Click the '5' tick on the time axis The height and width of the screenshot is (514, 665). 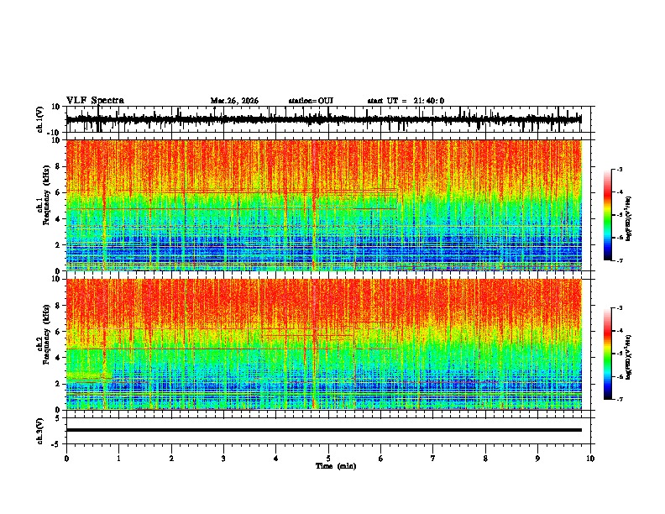[328, 459]
